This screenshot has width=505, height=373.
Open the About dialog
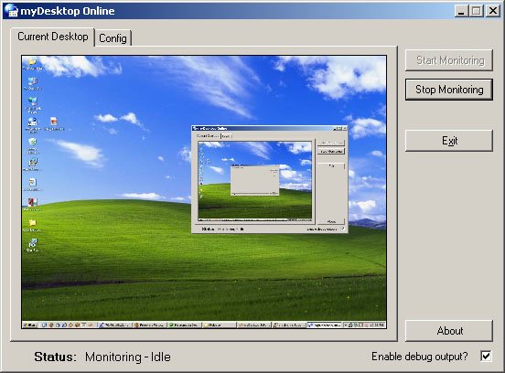(x=449, y=331)
